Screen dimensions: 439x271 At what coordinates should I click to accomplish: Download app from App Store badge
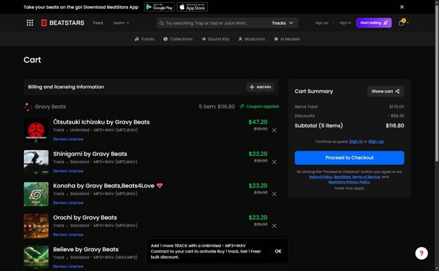[x=192, y=7]
